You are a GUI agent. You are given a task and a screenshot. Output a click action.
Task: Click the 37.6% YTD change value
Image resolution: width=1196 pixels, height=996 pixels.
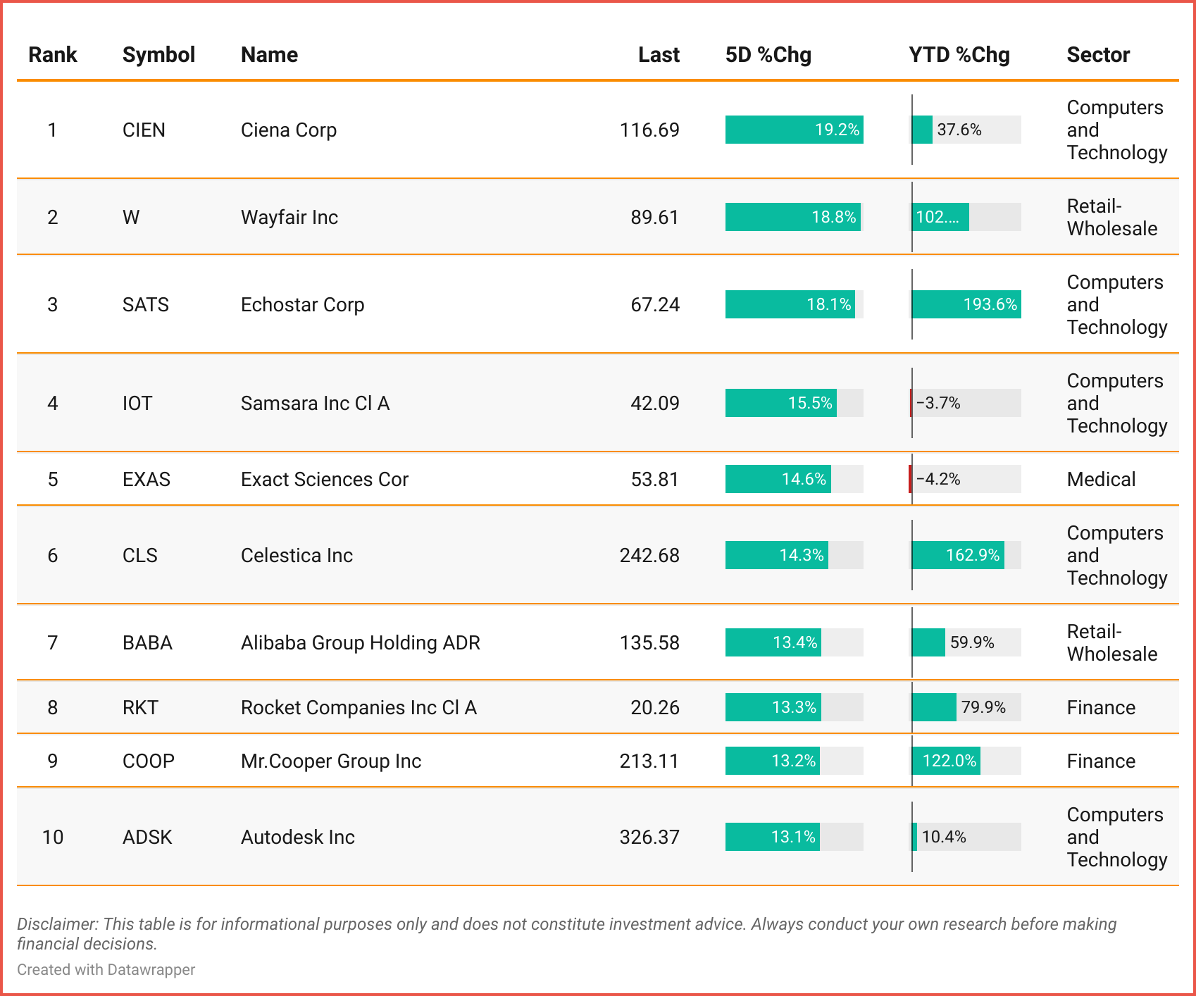coord(959,130)
